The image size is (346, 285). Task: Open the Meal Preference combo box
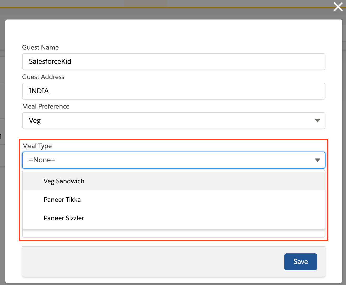coord(174,121)
